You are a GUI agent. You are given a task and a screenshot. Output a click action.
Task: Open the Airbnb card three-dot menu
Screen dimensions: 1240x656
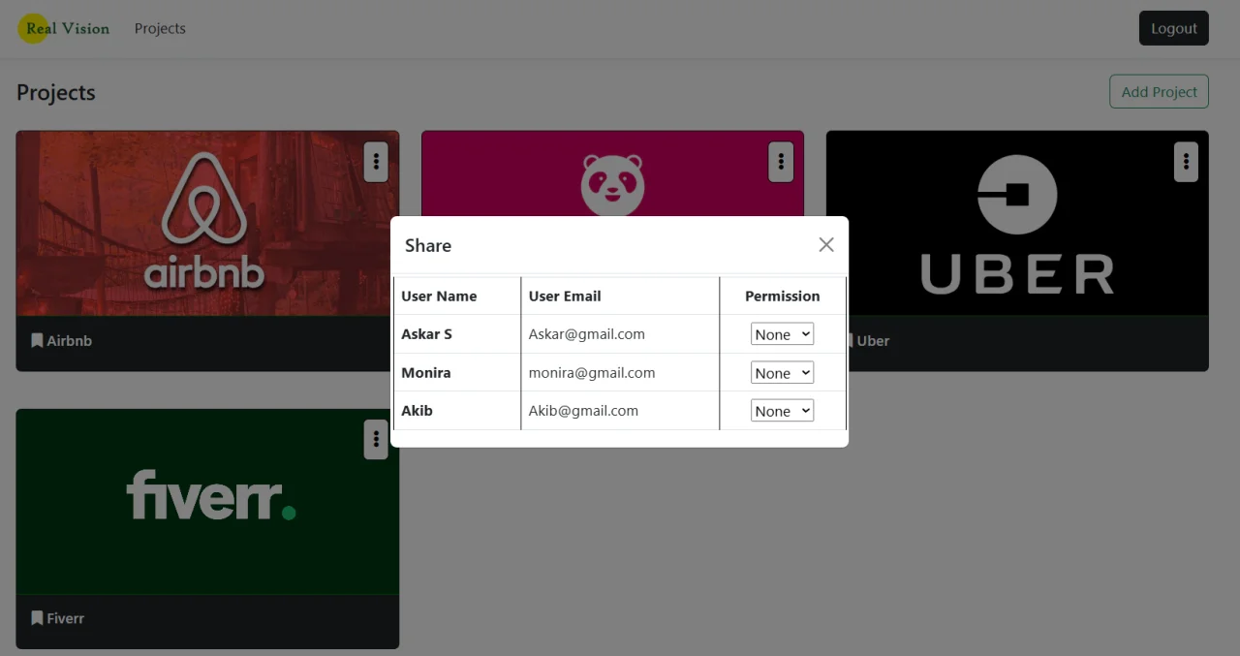[x=376, y=162]
